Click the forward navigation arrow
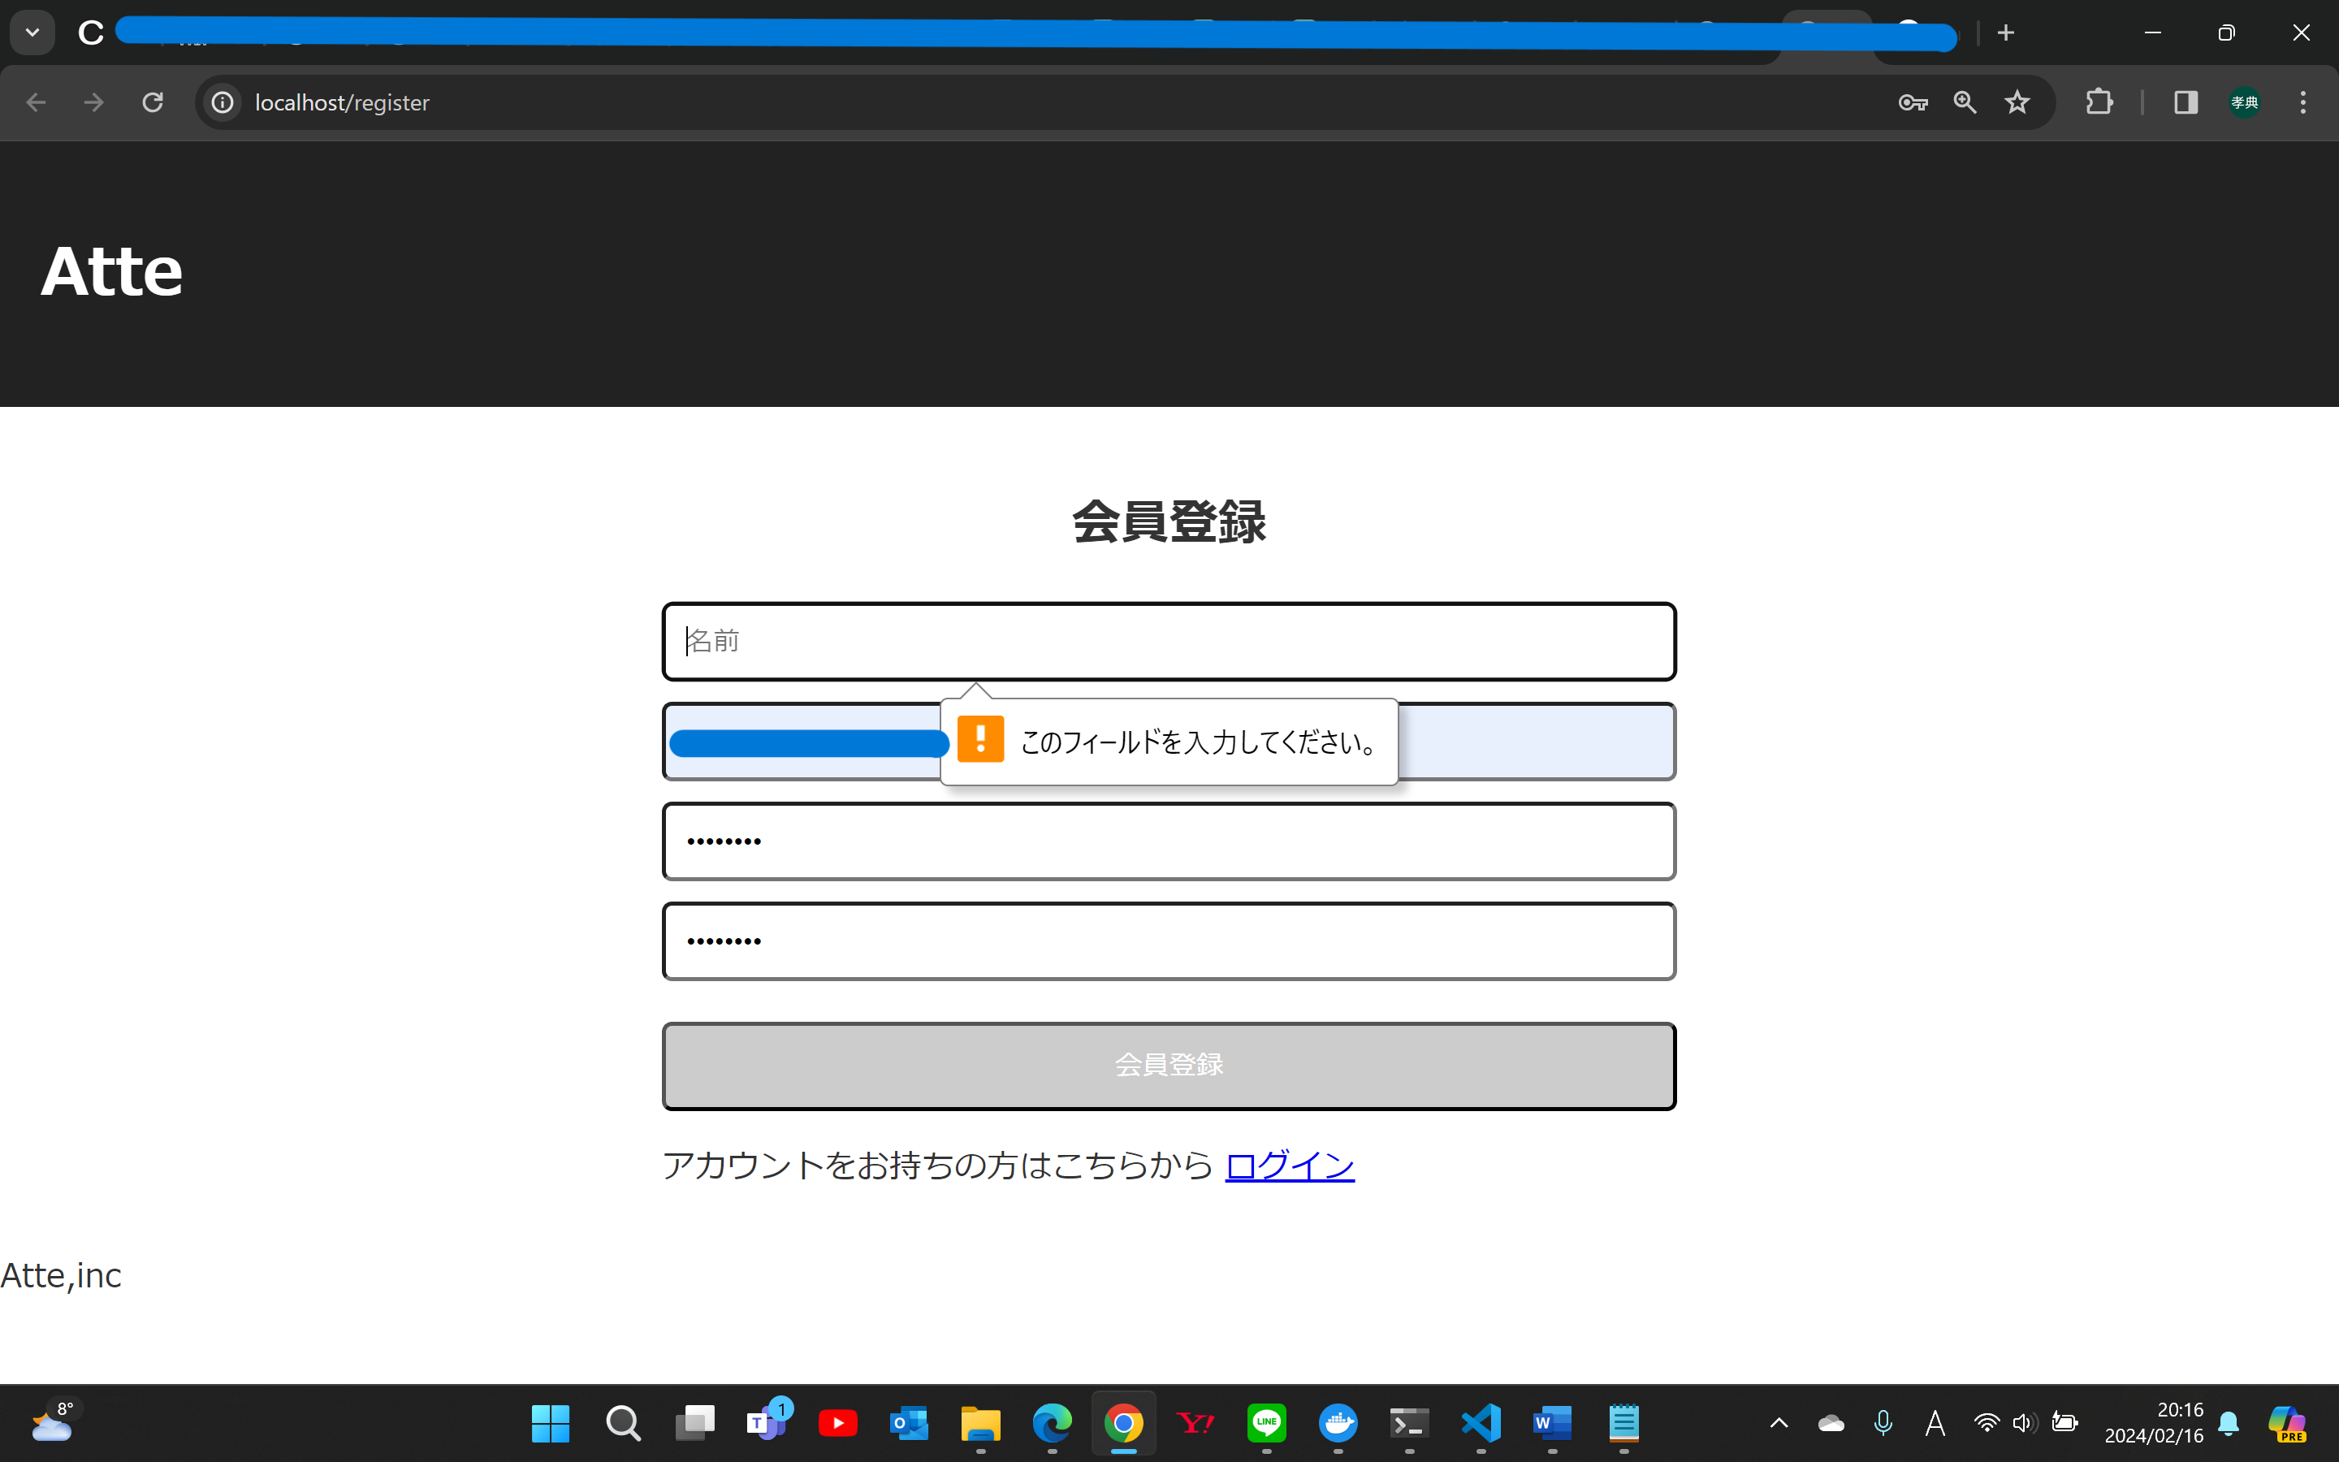Image resolution: width=2339 pixels, height=1462 pixels. point(93,102)
